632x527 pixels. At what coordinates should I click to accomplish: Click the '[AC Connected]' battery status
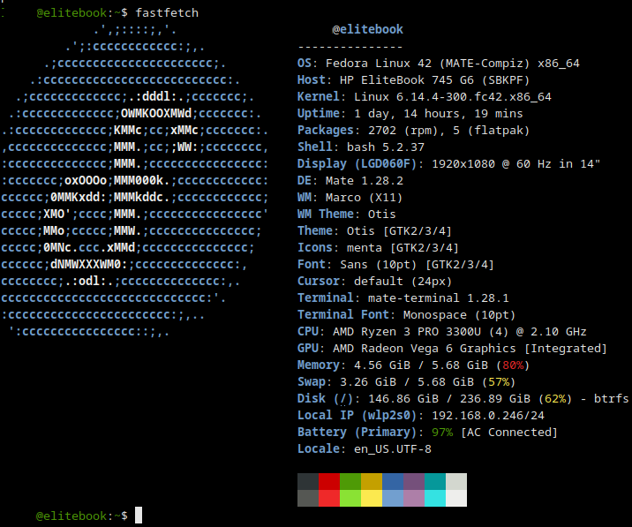(509, 433)
